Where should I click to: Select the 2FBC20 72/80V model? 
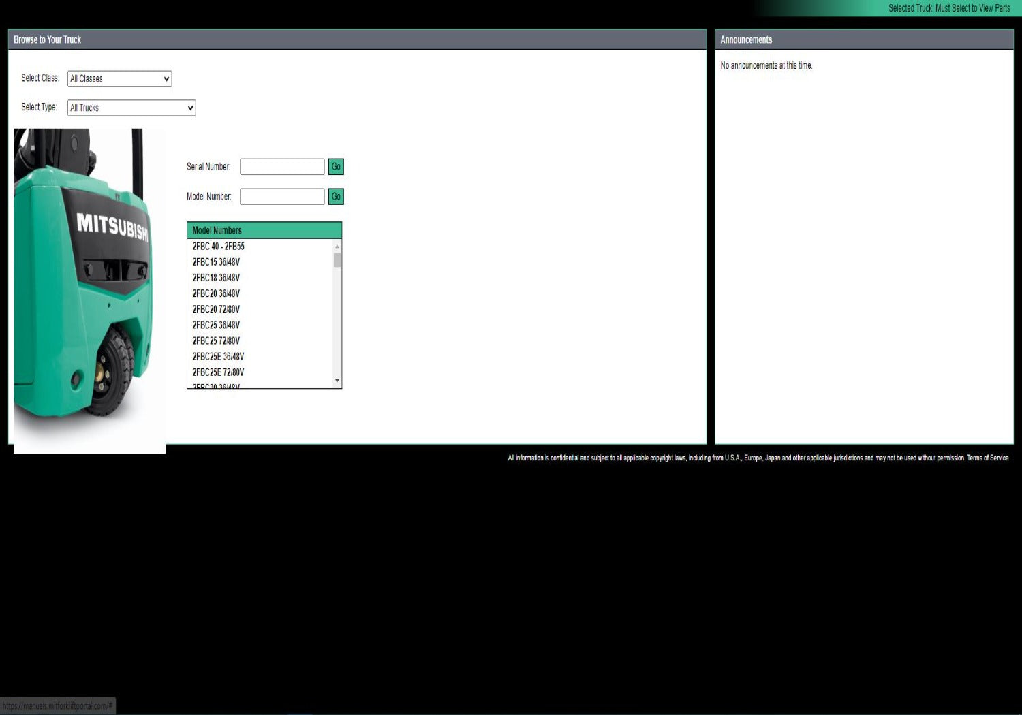coord(216,309)
